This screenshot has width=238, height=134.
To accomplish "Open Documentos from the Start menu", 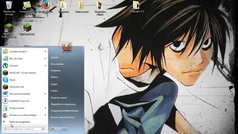I will click(57, 64).
